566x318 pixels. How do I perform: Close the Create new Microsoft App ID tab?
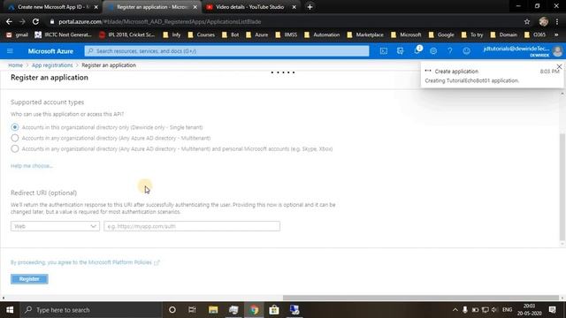click(x=96, y=7)
